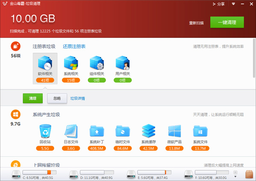Click the 3.6G size badge

pos(71,148)
